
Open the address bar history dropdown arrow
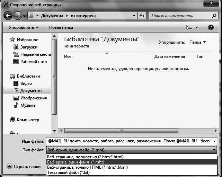[x=134, y=16]
